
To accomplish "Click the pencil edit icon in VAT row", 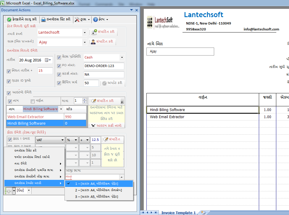I will (106, 139).
